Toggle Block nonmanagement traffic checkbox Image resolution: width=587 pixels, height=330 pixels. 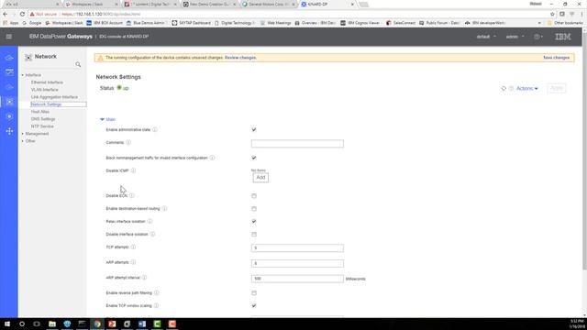point(254,158)
